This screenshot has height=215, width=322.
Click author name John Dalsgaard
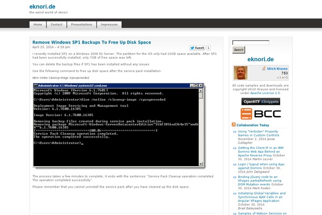pyautogui.click(x=258, y=172)
